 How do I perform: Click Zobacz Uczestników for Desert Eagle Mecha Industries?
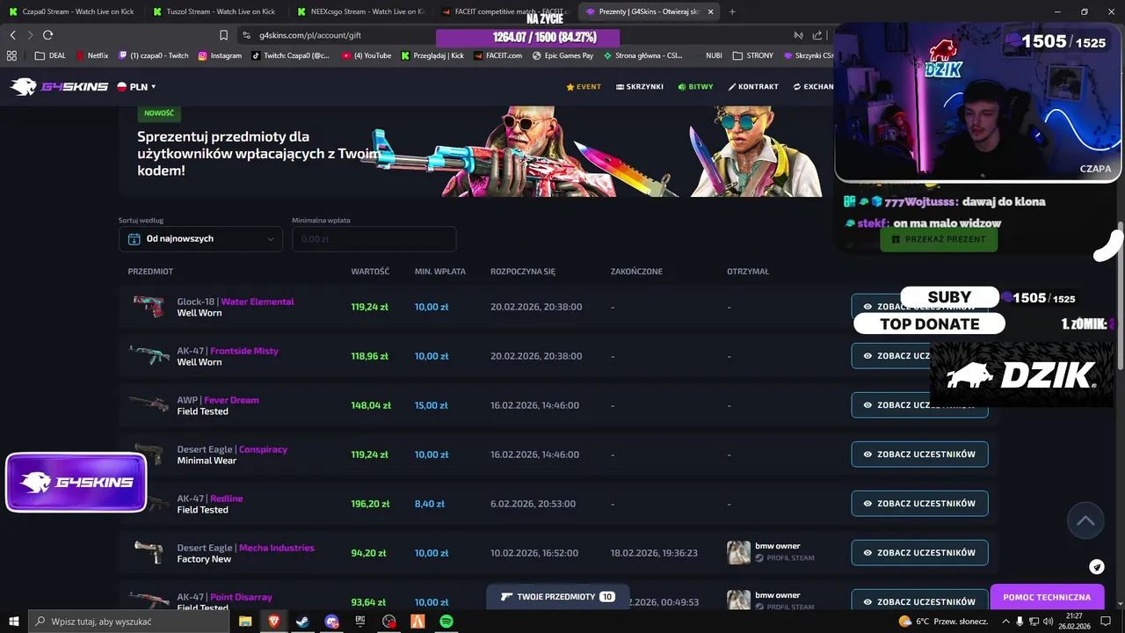[919, 553]
